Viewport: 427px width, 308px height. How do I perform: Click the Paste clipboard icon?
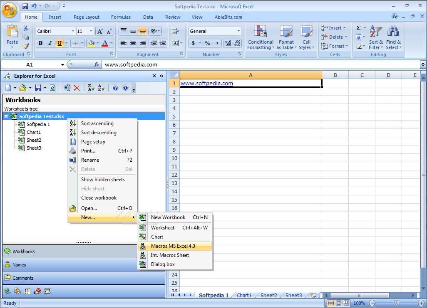coord(12,32)
